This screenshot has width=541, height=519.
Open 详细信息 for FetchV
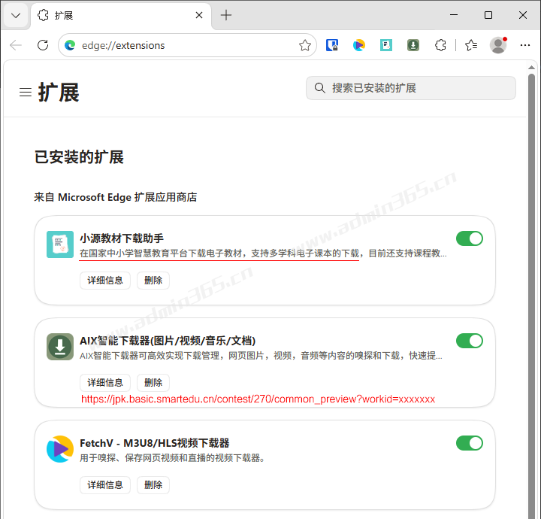(105, 485)
